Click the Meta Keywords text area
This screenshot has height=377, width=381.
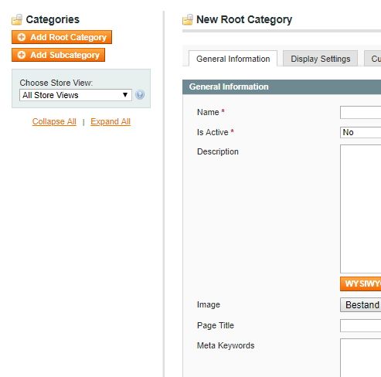click(x=361, y=358)
